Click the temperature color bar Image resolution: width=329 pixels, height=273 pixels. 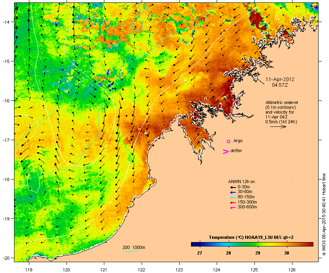click(252, 244)
